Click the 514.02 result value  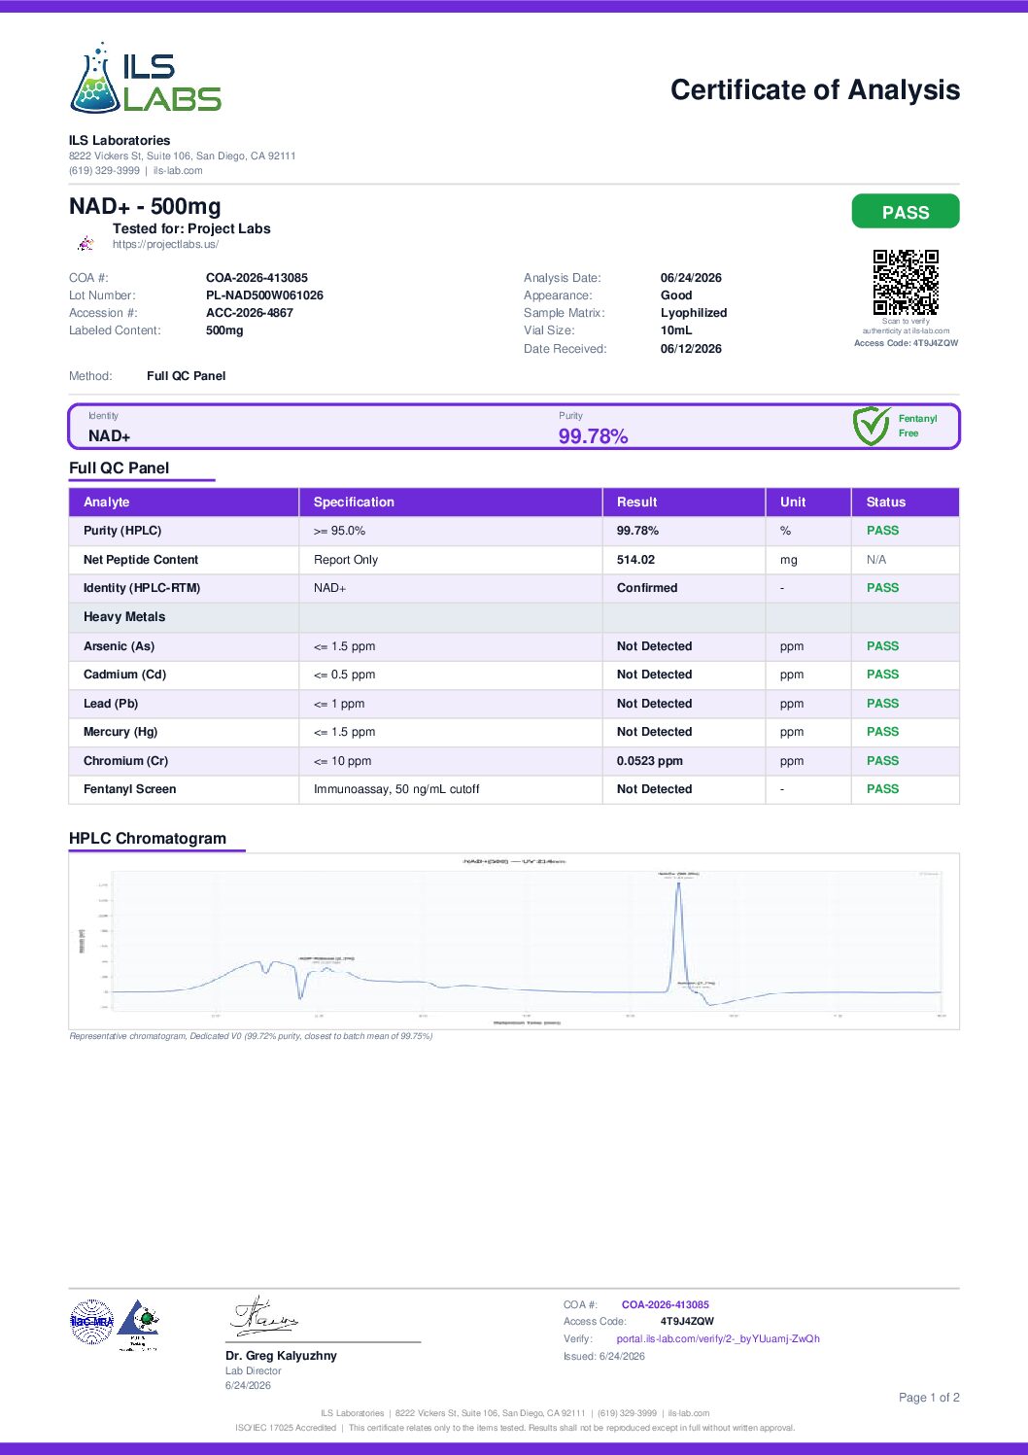[x=635, y=560]
